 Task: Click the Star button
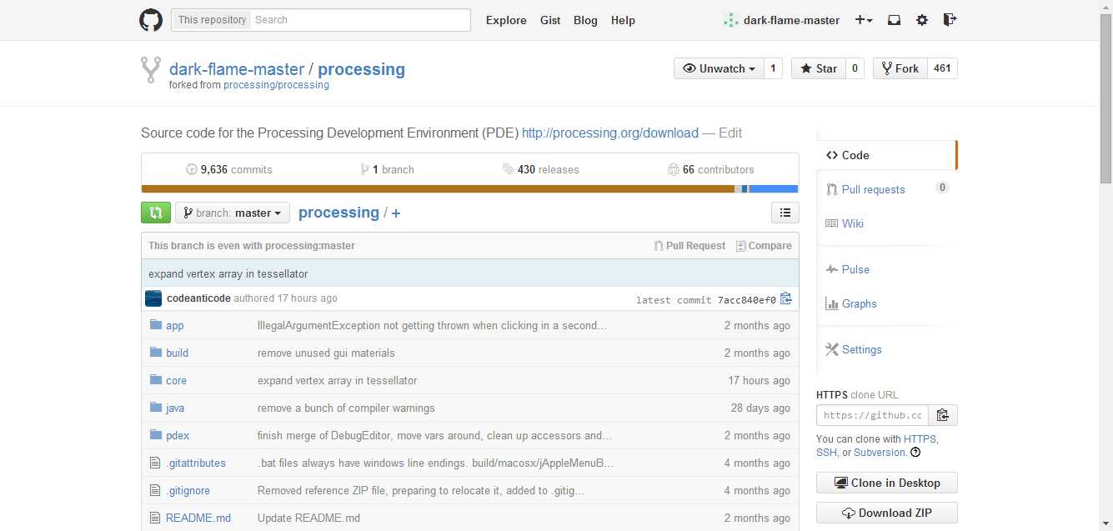click(x=818, y=68)
